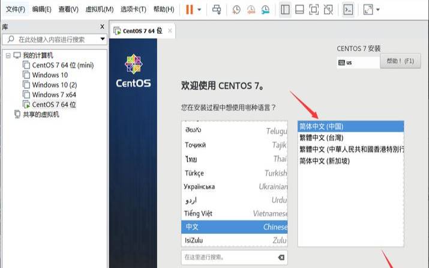Choose Українська Ukrainian language

234,187
